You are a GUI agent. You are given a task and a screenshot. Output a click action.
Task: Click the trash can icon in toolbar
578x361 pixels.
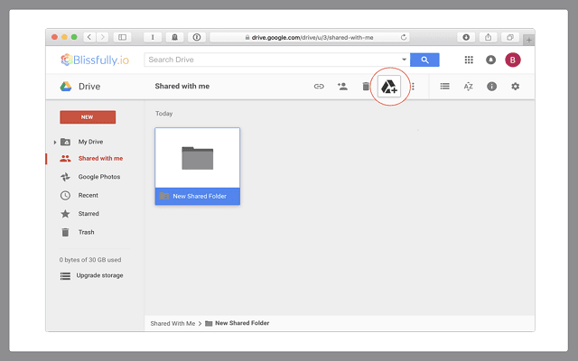coord(366,87)
